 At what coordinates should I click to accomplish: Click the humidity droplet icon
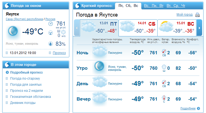click(50, 44)
